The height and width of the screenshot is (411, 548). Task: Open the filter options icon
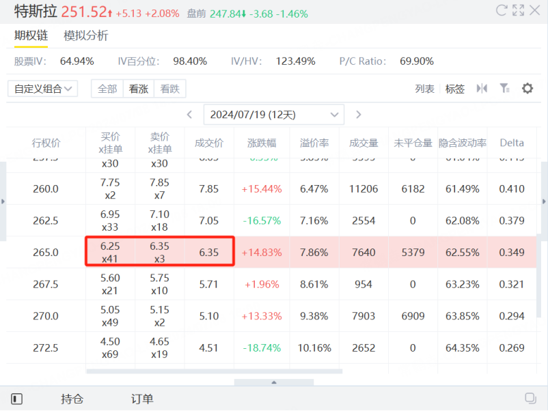[505, 88]
